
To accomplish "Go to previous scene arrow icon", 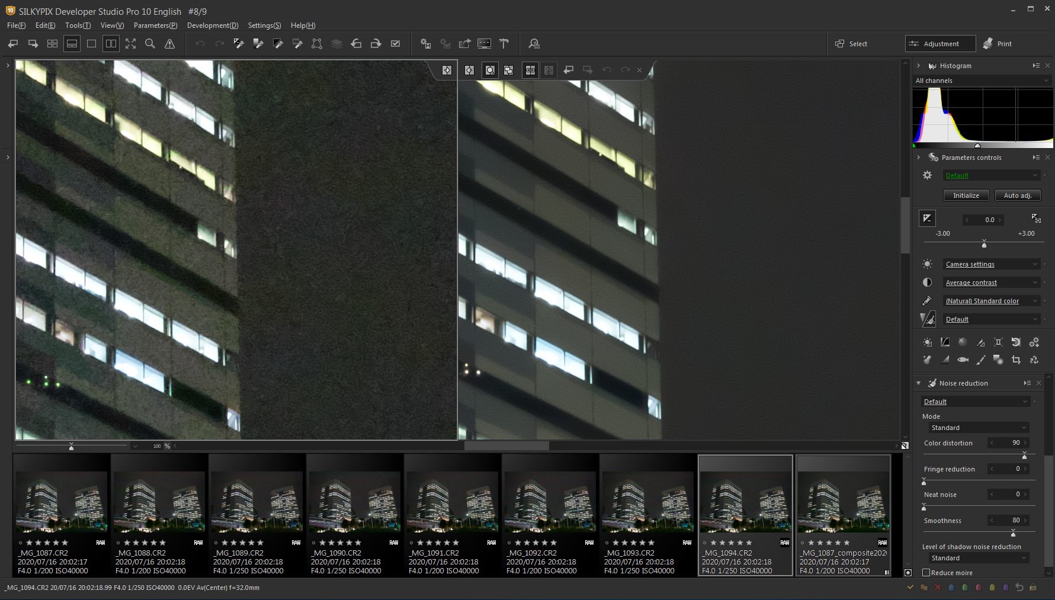I will click(x=13, y=44).
